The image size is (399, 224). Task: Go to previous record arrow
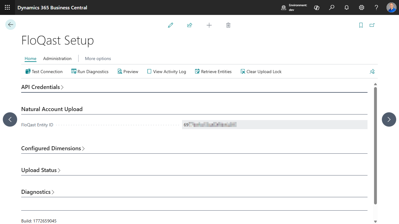[10, 119]
